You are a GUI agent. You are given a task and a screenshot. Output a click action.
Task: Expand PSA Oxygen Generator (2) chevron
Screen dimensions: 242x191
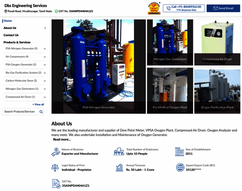(45, 65)
